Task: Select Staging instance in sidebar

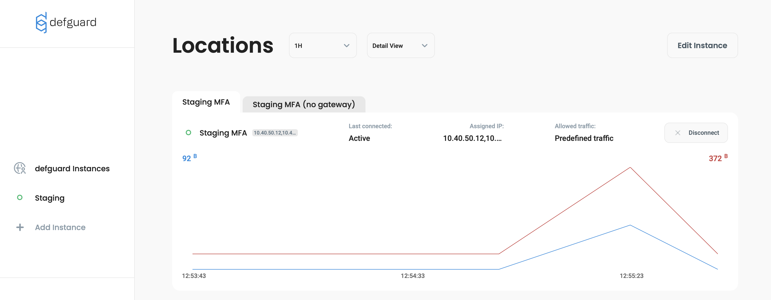Action: 50,198
